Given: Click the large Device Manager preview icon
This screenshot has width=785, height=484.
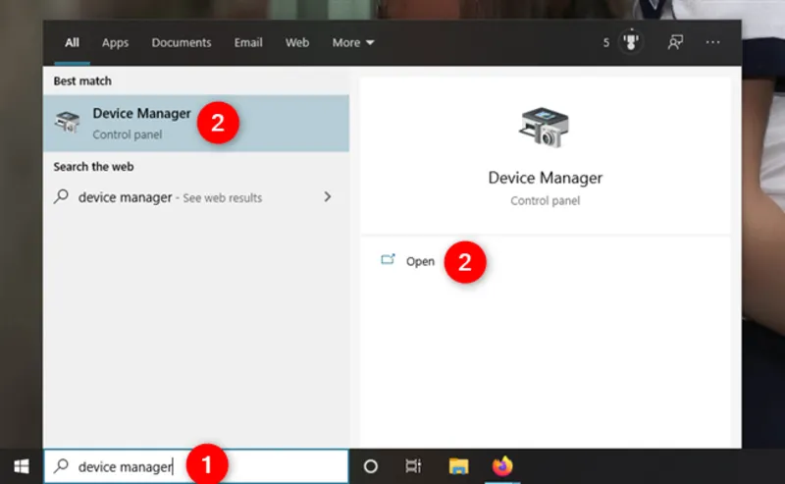Looking at the screenshot, I should (545, 127).
